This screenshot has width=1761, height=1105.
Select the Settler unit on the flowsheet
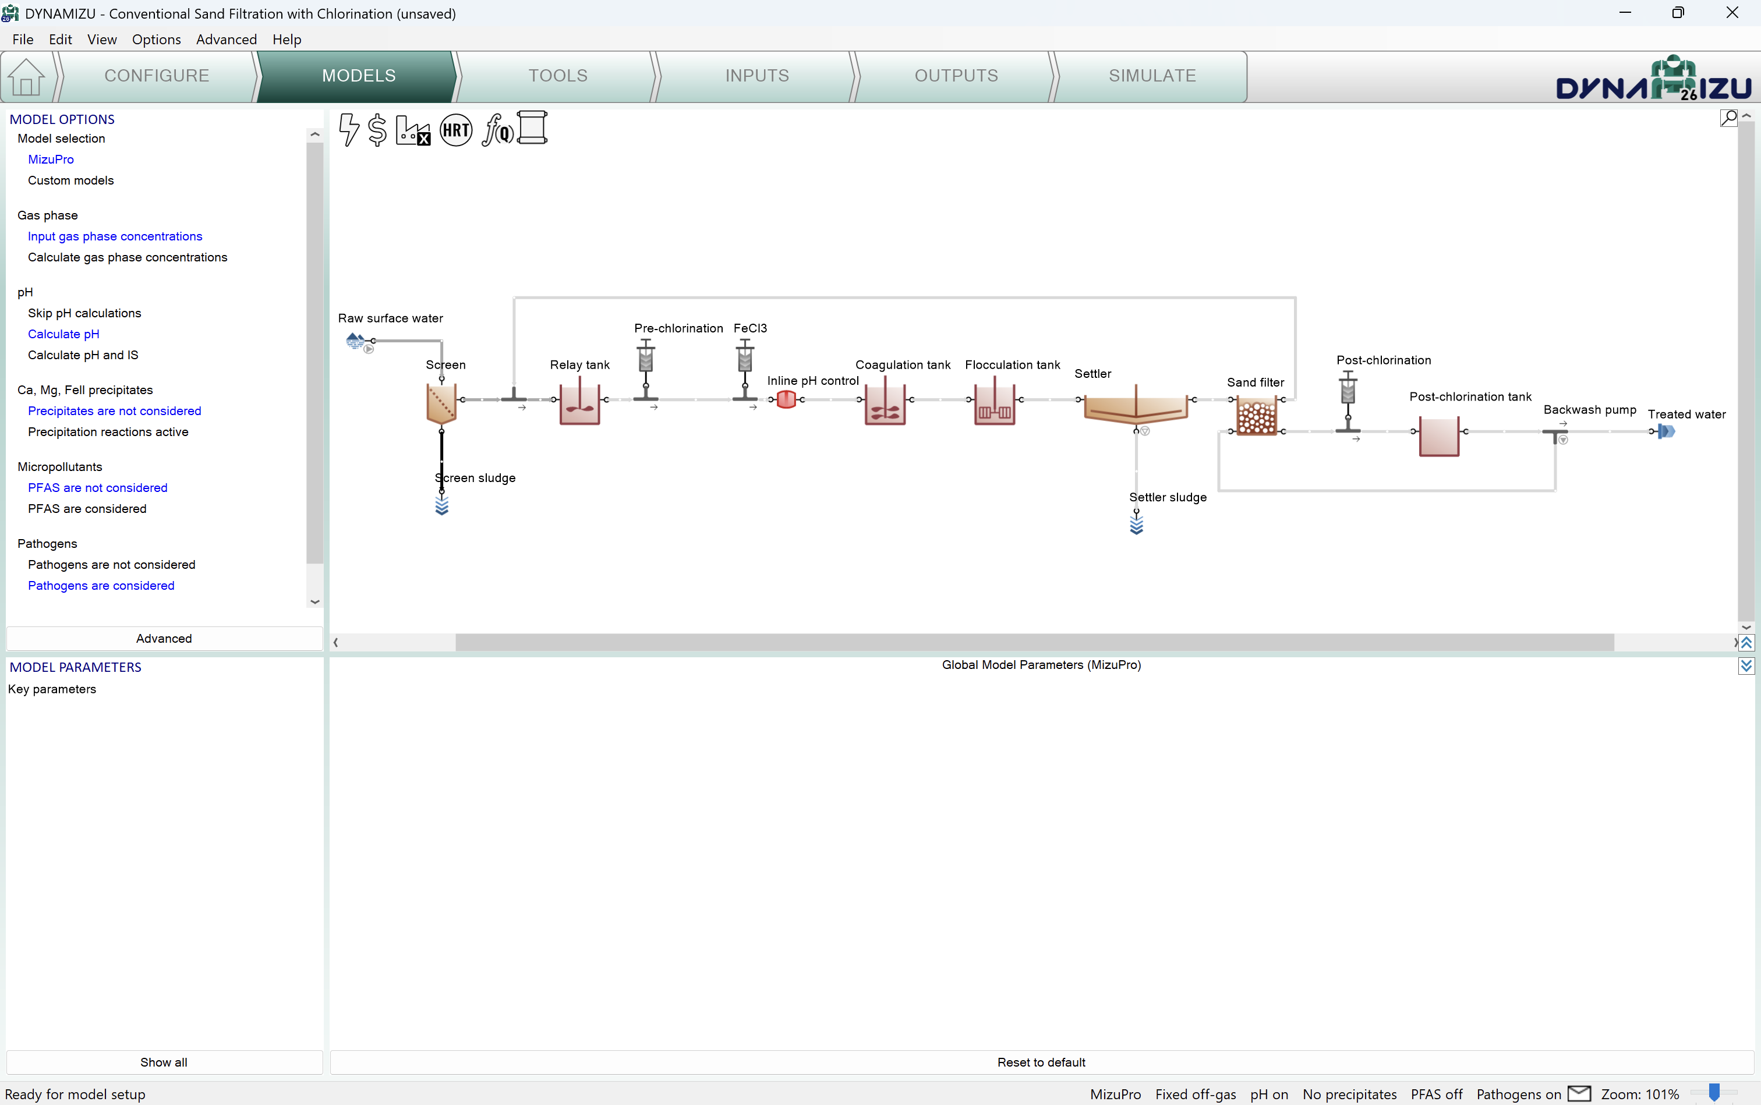[x=1135, y=408]
